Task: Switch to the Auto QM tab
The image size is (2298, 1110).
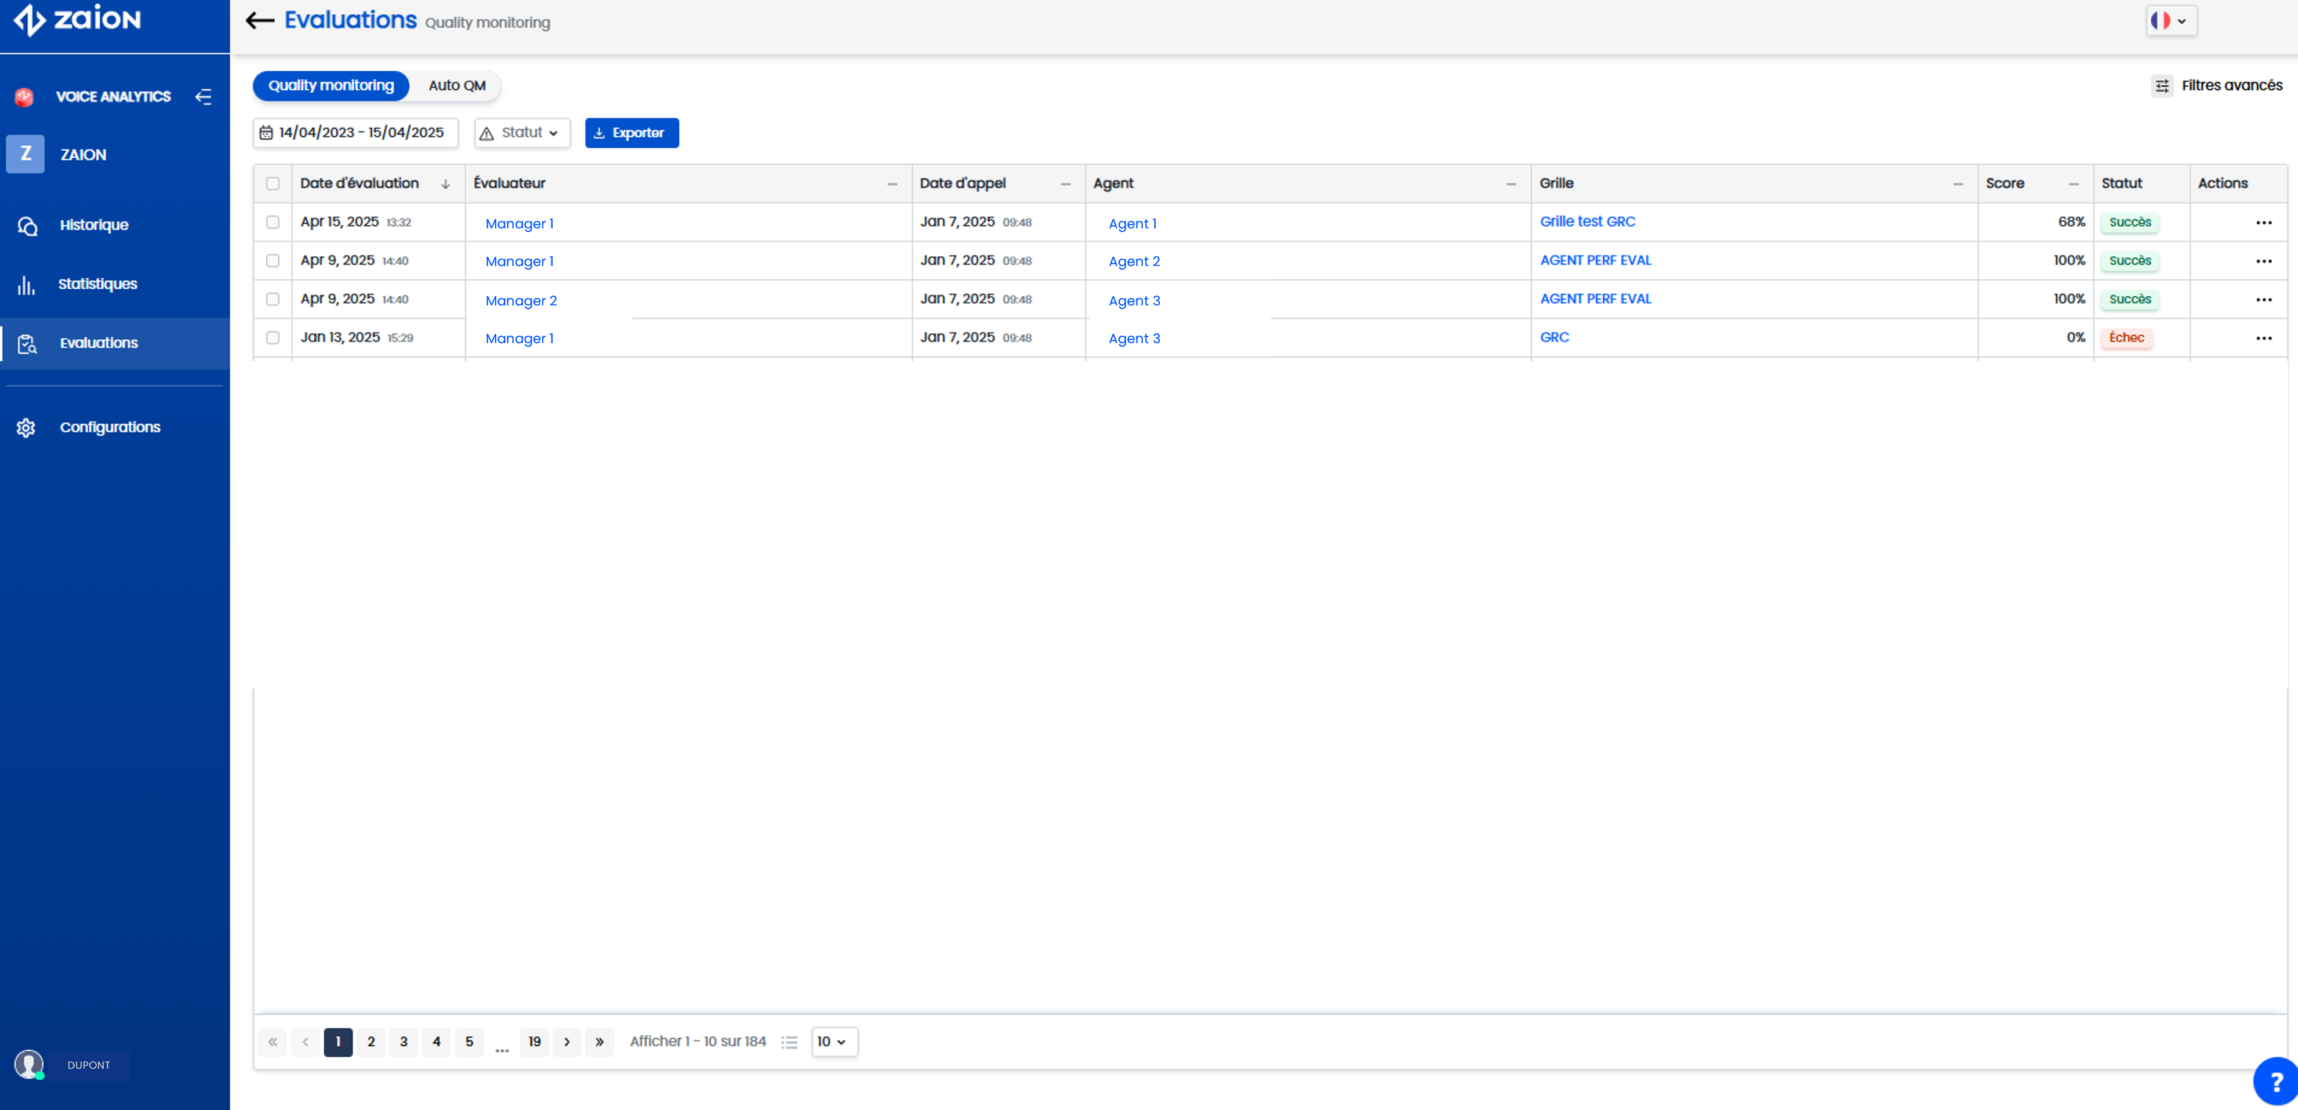Action: tap(457, 86)
